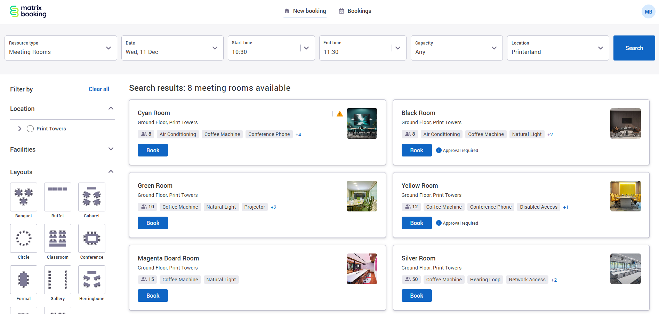The width and height of the screenshot is (659, 314).
Task: Click the Conference Phone tag on Cyan Room
Action: (269, 134)
